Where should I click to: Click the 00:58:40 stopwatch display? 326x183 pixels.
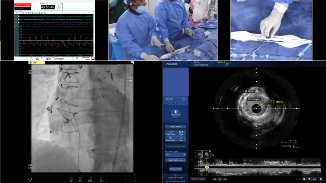tap(48, 7)
